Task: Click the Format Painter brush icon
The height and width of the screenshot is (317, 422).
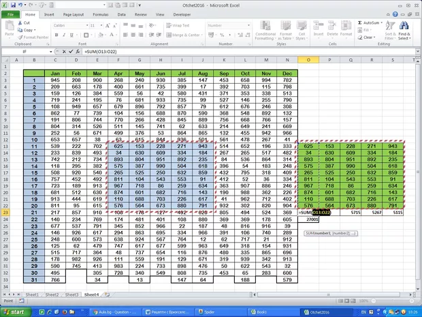Action: coord(20,37)
